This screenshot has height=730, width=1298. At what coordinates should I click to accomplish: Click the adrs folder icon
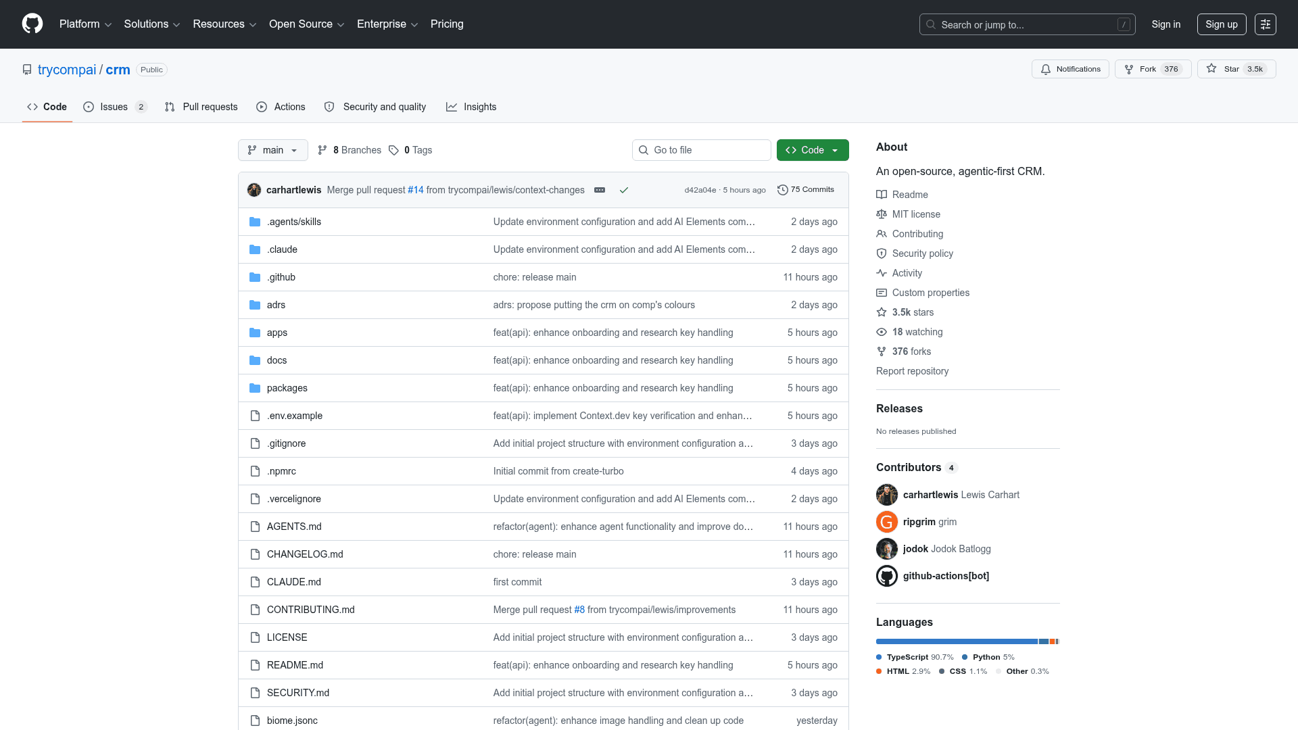click(x=255, y=305)
